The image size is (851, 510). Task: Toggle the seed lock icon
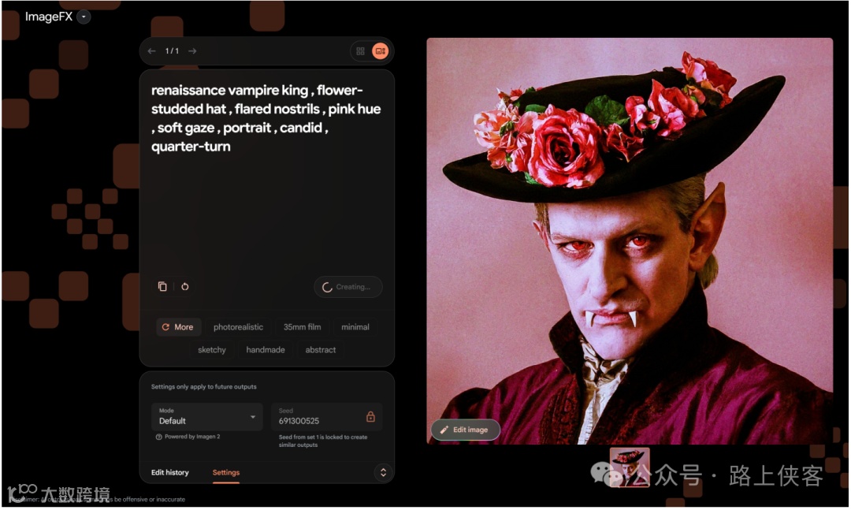(x=370, y=417)
